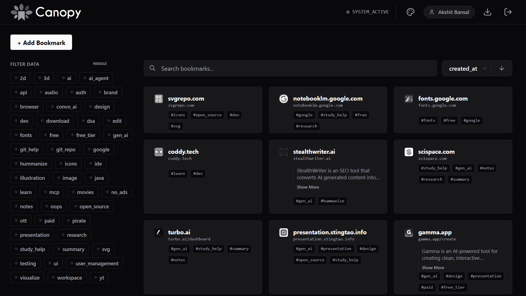The height and width of the screenshot is (296, 526).
Task: Click the Add Bookmark button
Action: coord(41,42)
